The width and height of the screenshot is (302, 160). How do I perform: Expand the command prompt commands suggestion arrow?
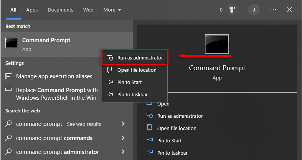pyautogui.click(x=123, y=138)
